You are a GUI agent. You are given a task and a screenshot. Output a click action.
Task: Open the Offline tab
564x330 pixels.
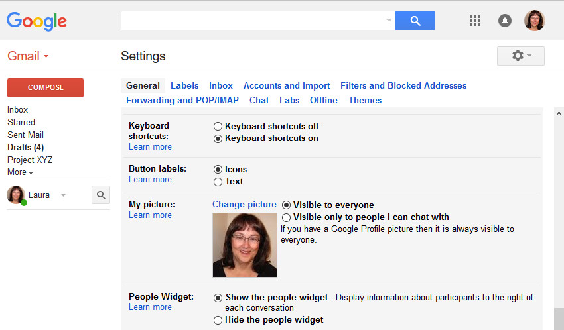pos(324,100)
